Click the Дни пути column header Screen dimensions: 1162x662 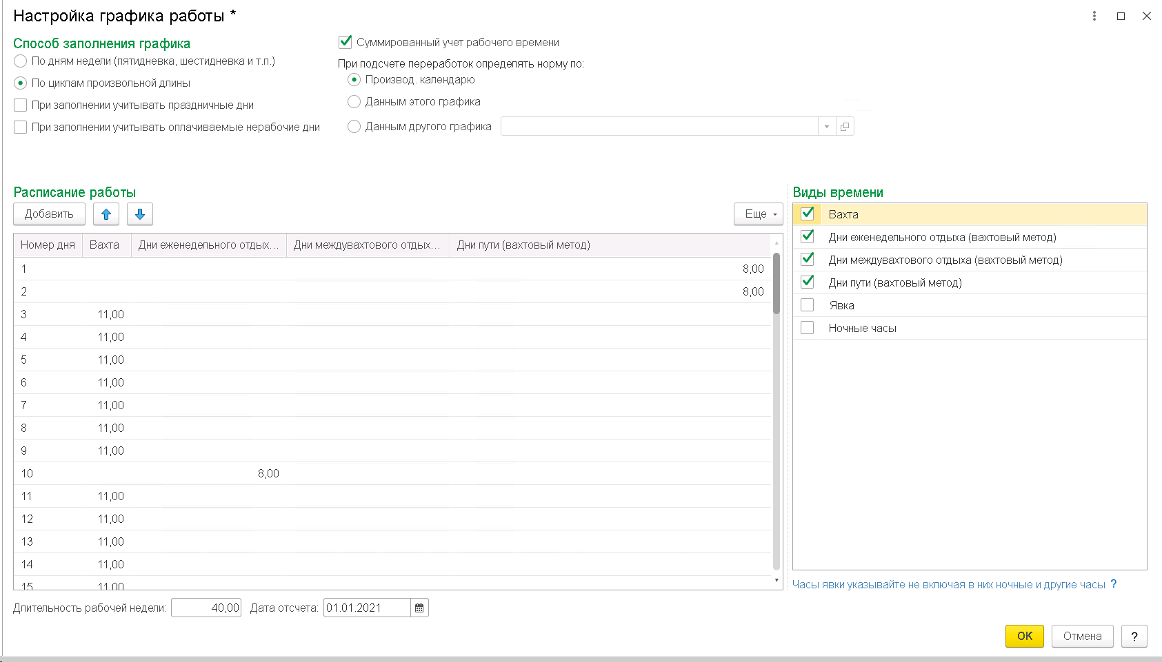pyautogui.click(x=523, y=245)
